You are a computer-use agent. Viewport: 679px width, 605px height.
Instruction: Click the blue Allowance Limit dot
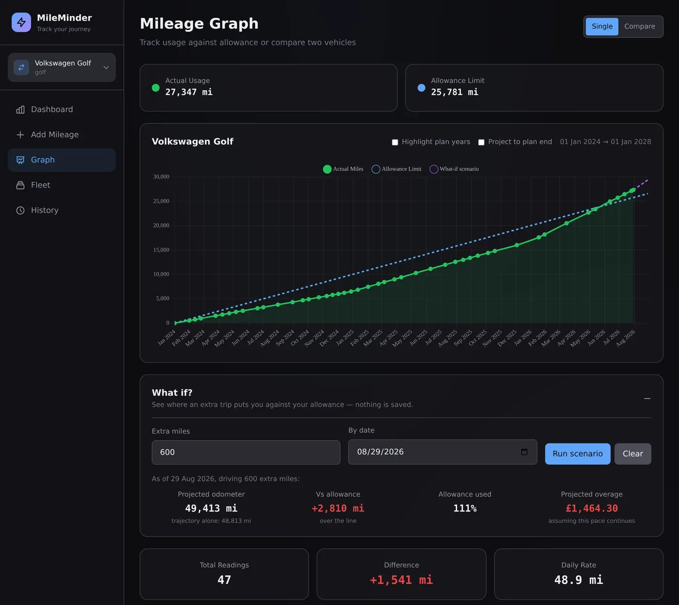(x=421, y=88)
